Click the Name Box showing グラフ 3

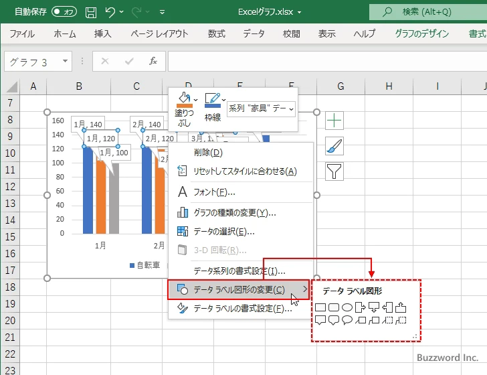point(38,61)
